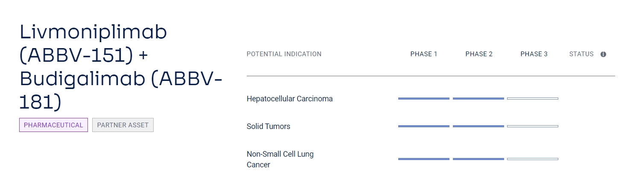Select the PHASE 2 column header
The height and width of the screenshot is (195, 636).
point(479,54)
